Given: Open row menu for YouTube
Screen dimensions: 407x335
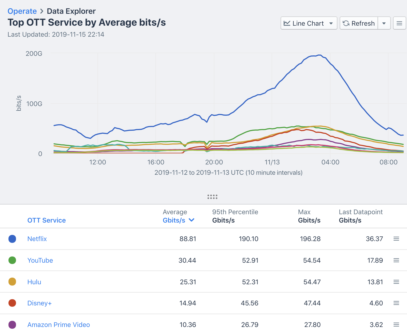Looking at the screenshot, I should (396, 260).
